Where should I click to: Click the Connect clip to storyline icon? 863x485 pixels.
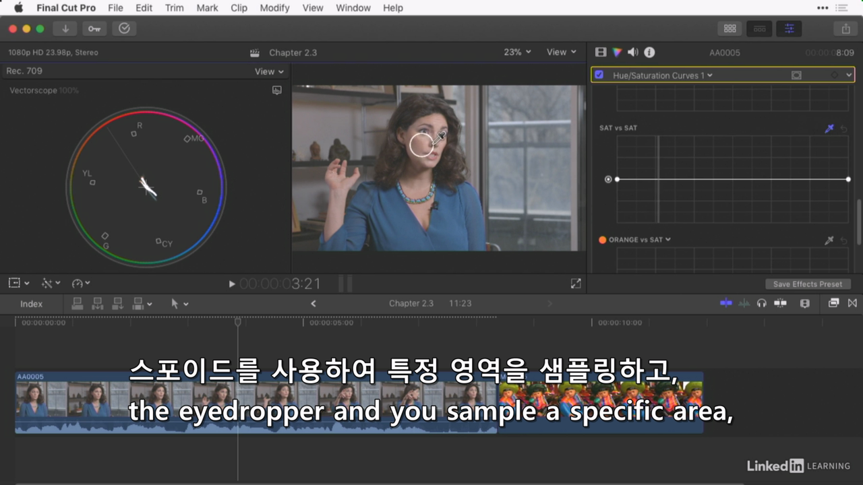tap(78, 304)
